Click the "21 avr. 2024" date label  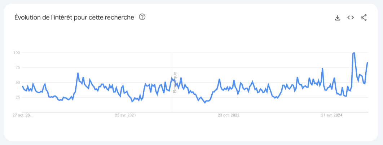[332, 115]
